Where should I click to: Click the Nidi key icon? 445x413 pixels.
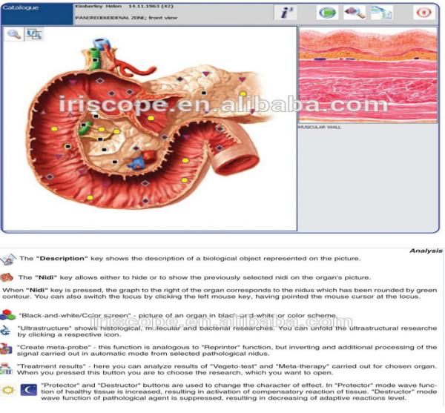7,277
